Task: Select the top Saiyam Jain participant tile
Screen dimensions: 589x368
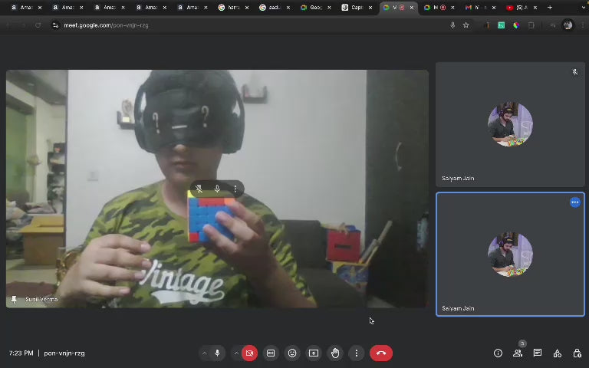Action: 510,124
